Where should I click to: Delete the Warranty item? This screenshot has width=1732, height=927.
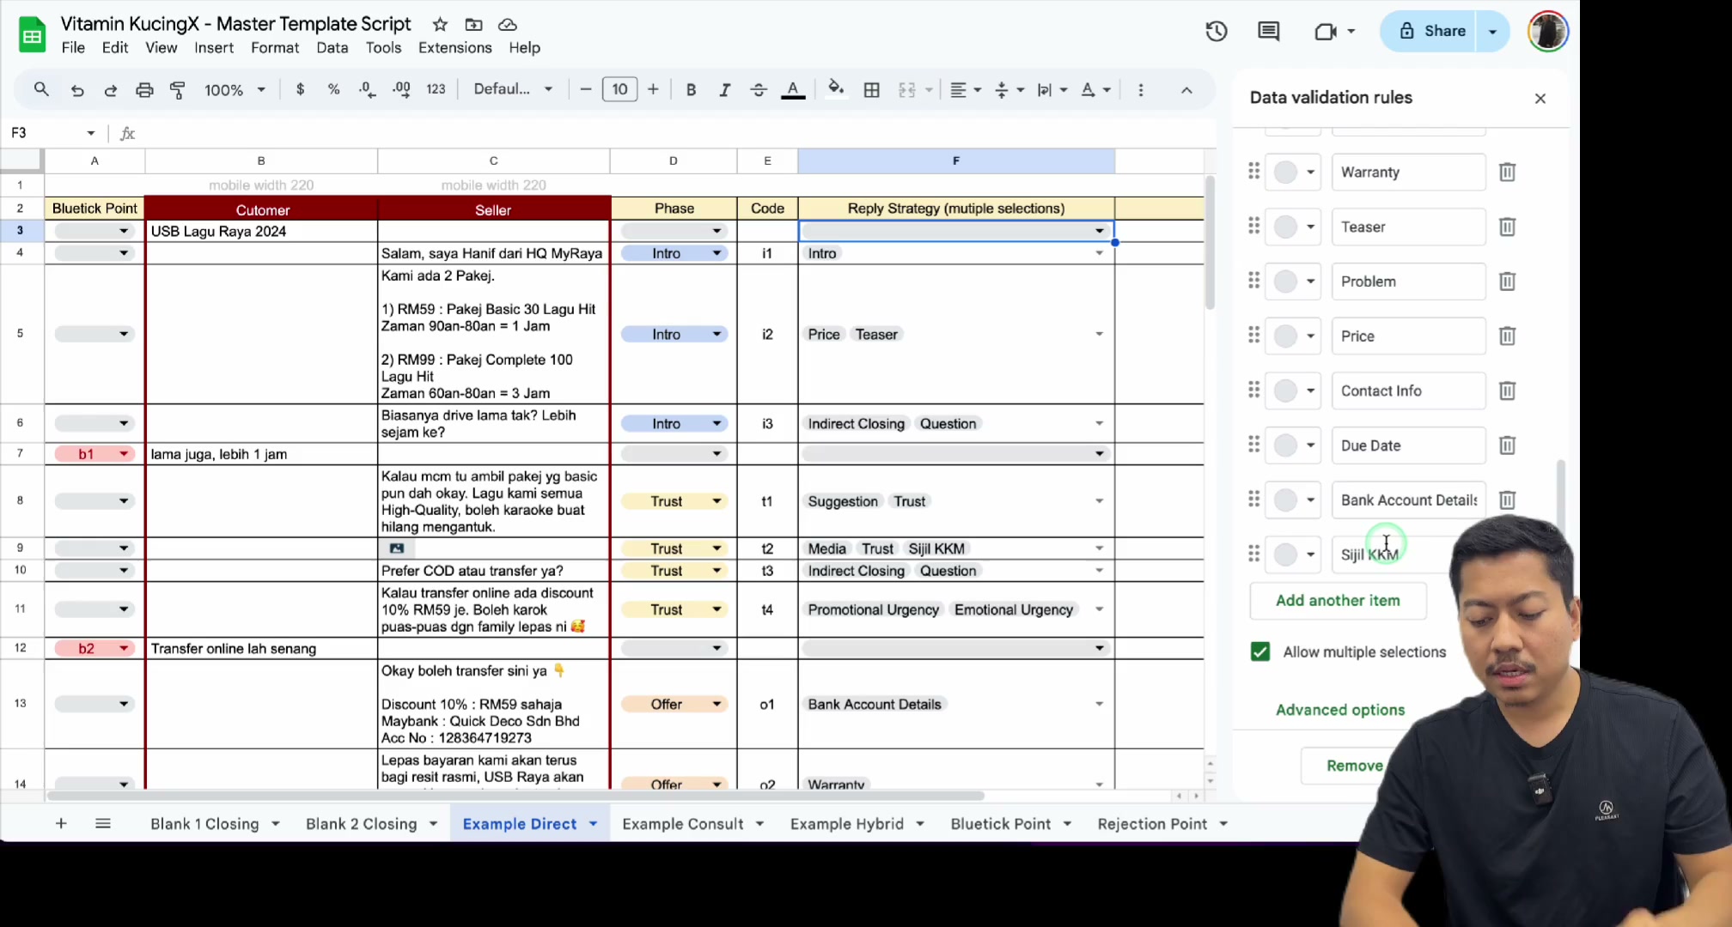tap(1507, 173)
